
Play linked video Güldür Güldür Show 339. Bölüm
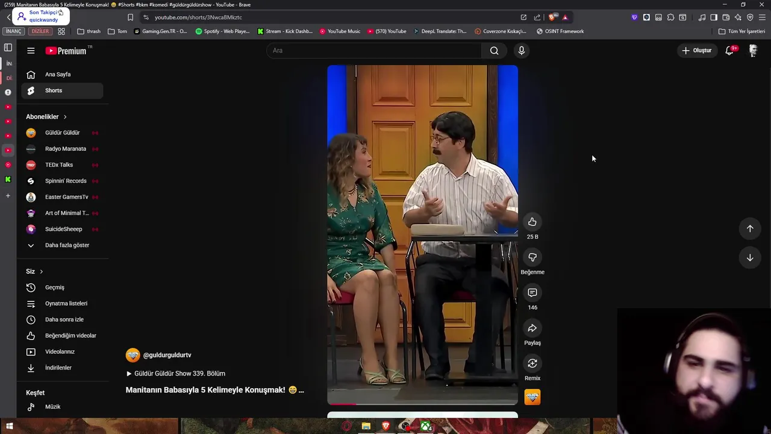(x=176, y=374)
